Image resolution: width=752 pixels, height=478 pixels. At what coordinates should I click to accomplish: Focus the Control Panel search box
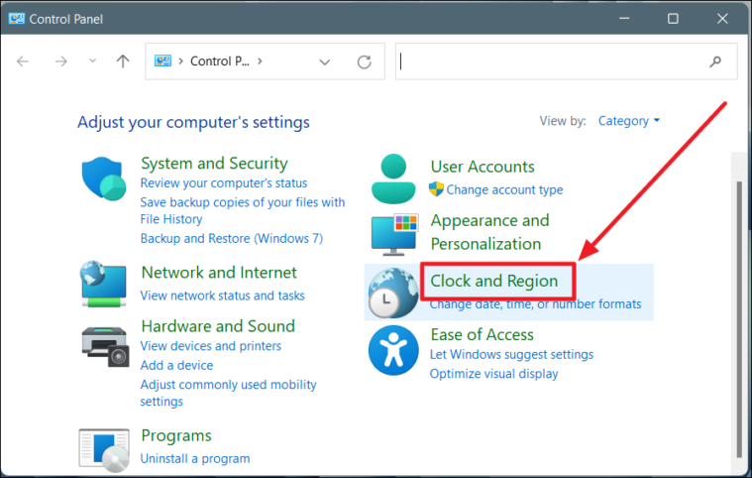[566, 61]
